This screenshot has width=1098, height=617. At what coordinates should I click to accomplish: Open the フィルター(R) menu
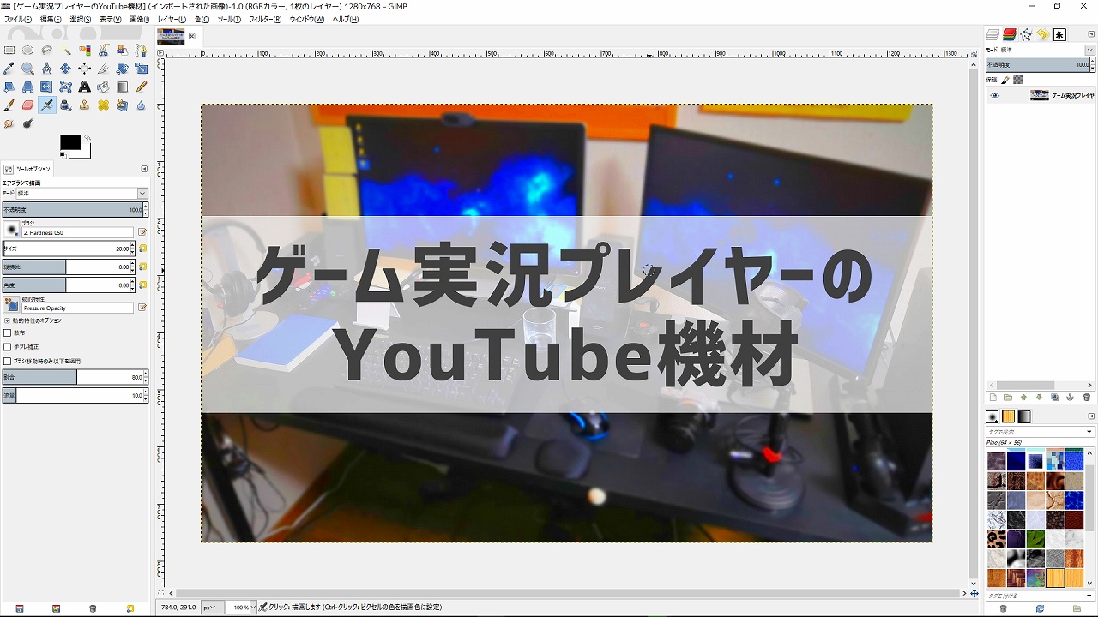[x=265, y=20]
